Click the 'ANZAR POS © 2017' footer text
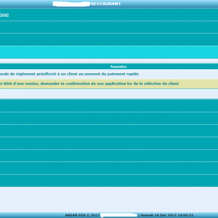The width and height of the screenshot is (218, 218). [82, 215]
